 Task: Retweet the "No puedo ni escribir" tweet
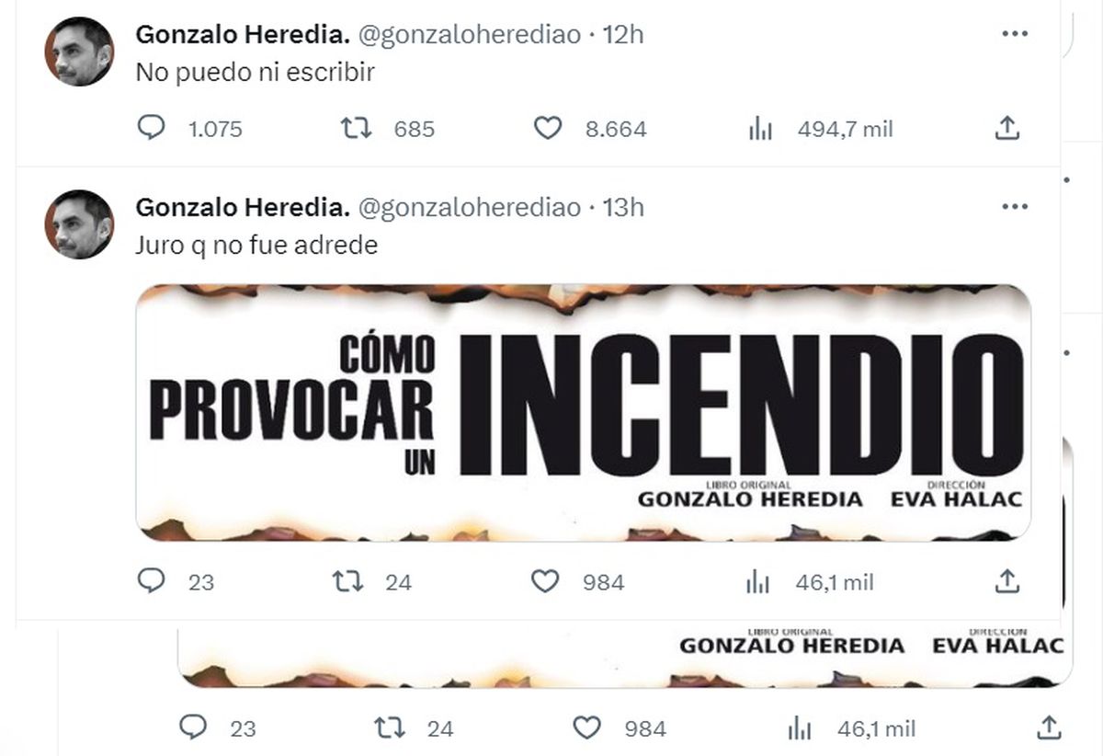(356, 129)
